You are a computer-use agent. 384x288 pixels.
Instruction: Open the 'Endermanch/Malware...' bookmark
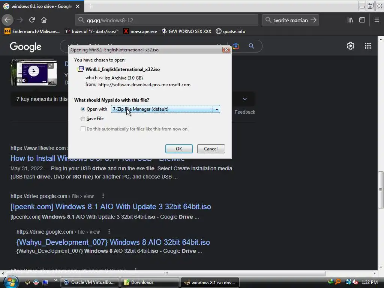[32, 31]
